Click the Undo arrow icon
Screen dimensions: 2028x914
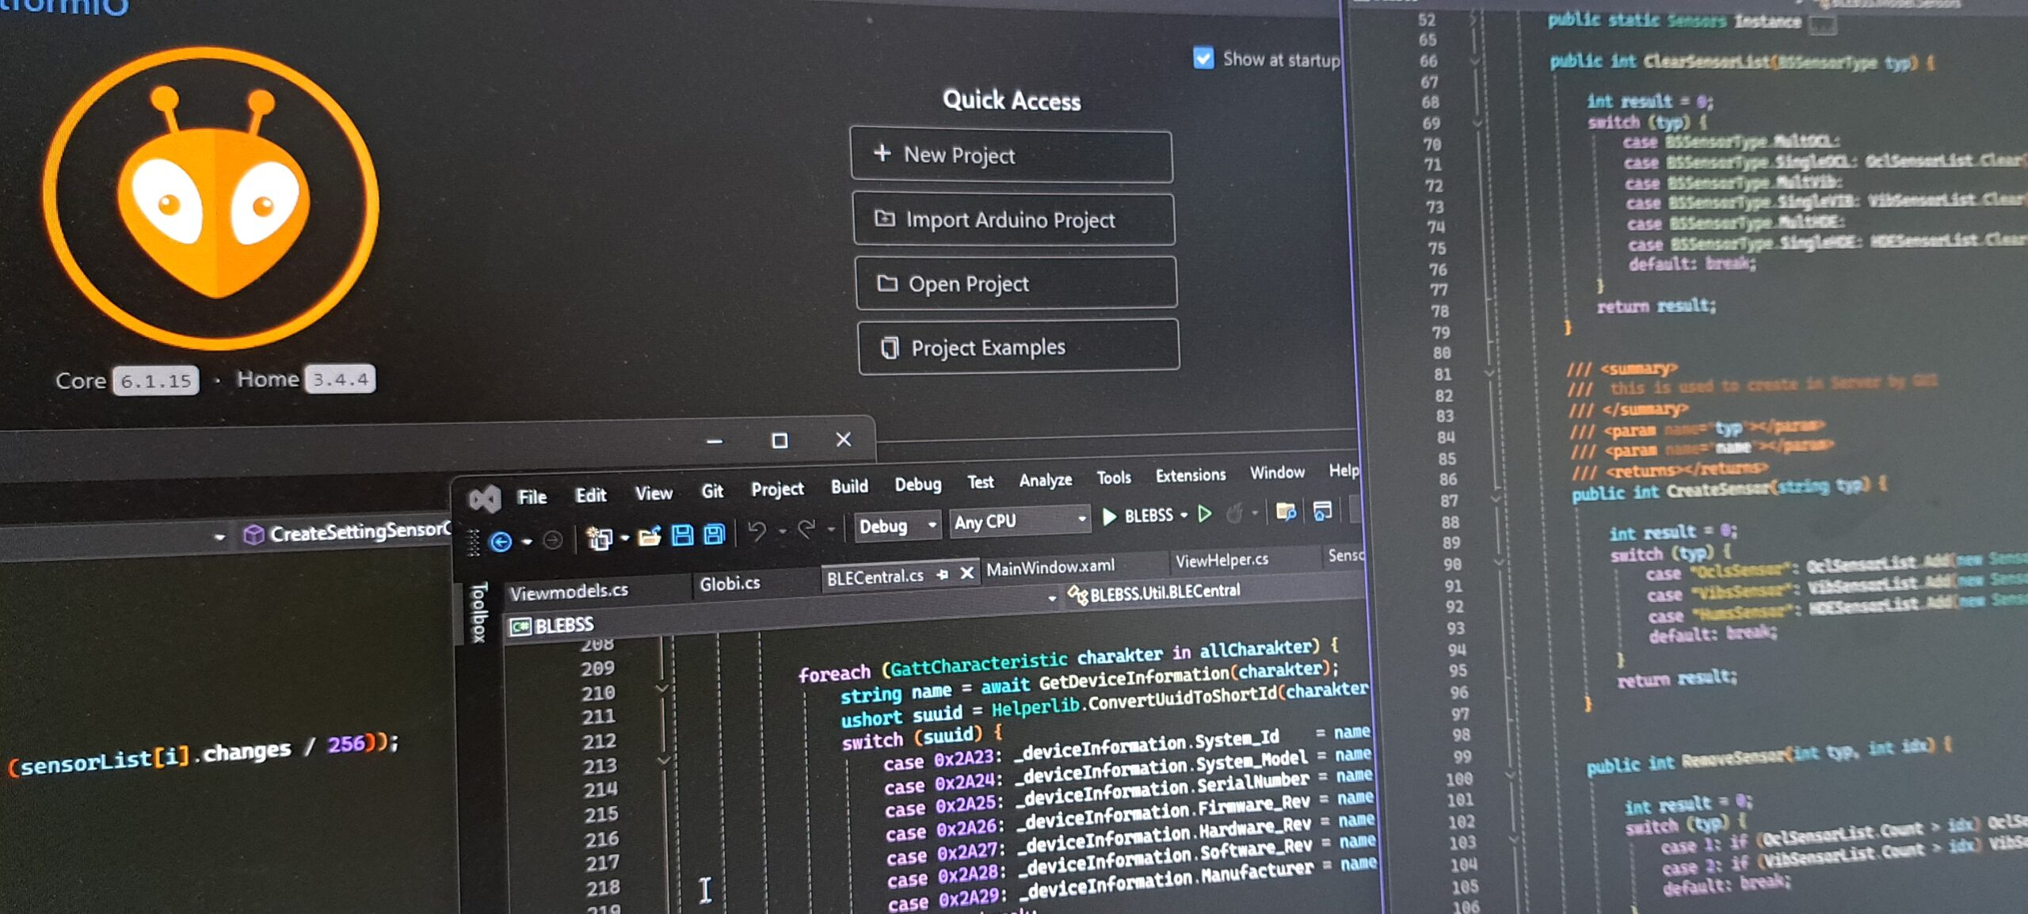coord(757,531)
